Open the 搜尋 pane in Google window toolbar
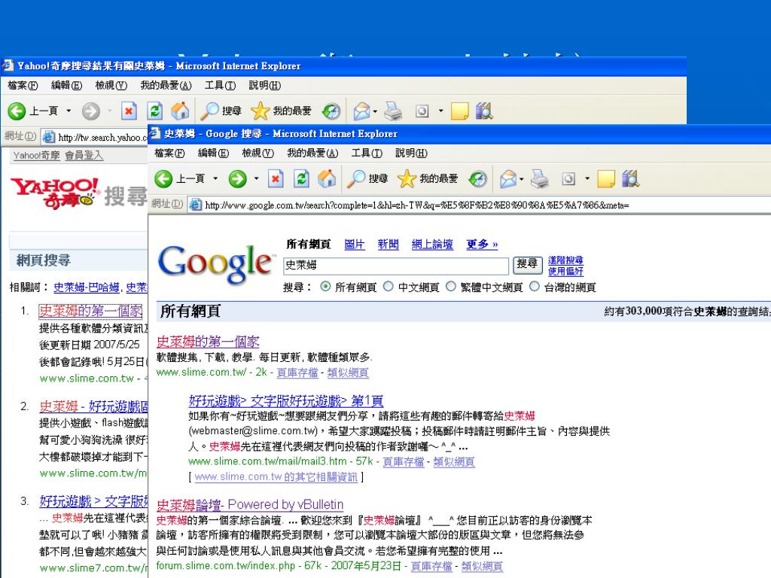Image resolution: width=771 pixels, height=578 pixels. [367, 178]
